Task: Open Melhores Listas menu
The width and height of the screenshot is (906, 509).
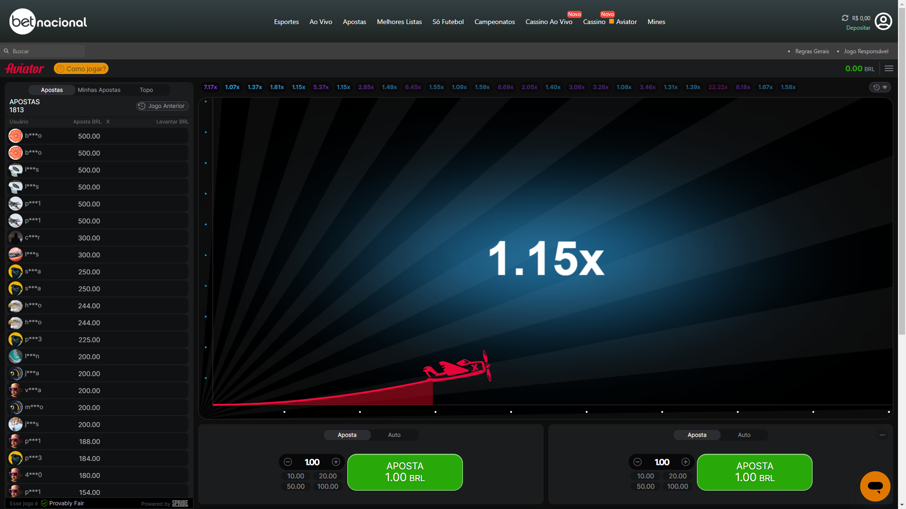Action: [399, 22]
